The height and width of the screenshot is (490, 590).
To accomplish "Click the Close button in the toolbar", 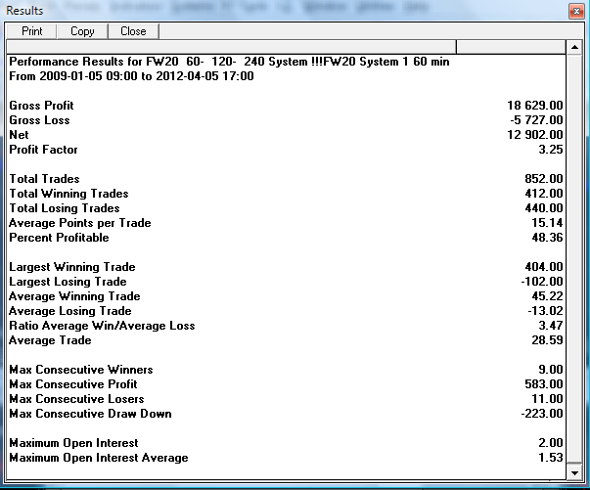I will (x=133, y=31).
